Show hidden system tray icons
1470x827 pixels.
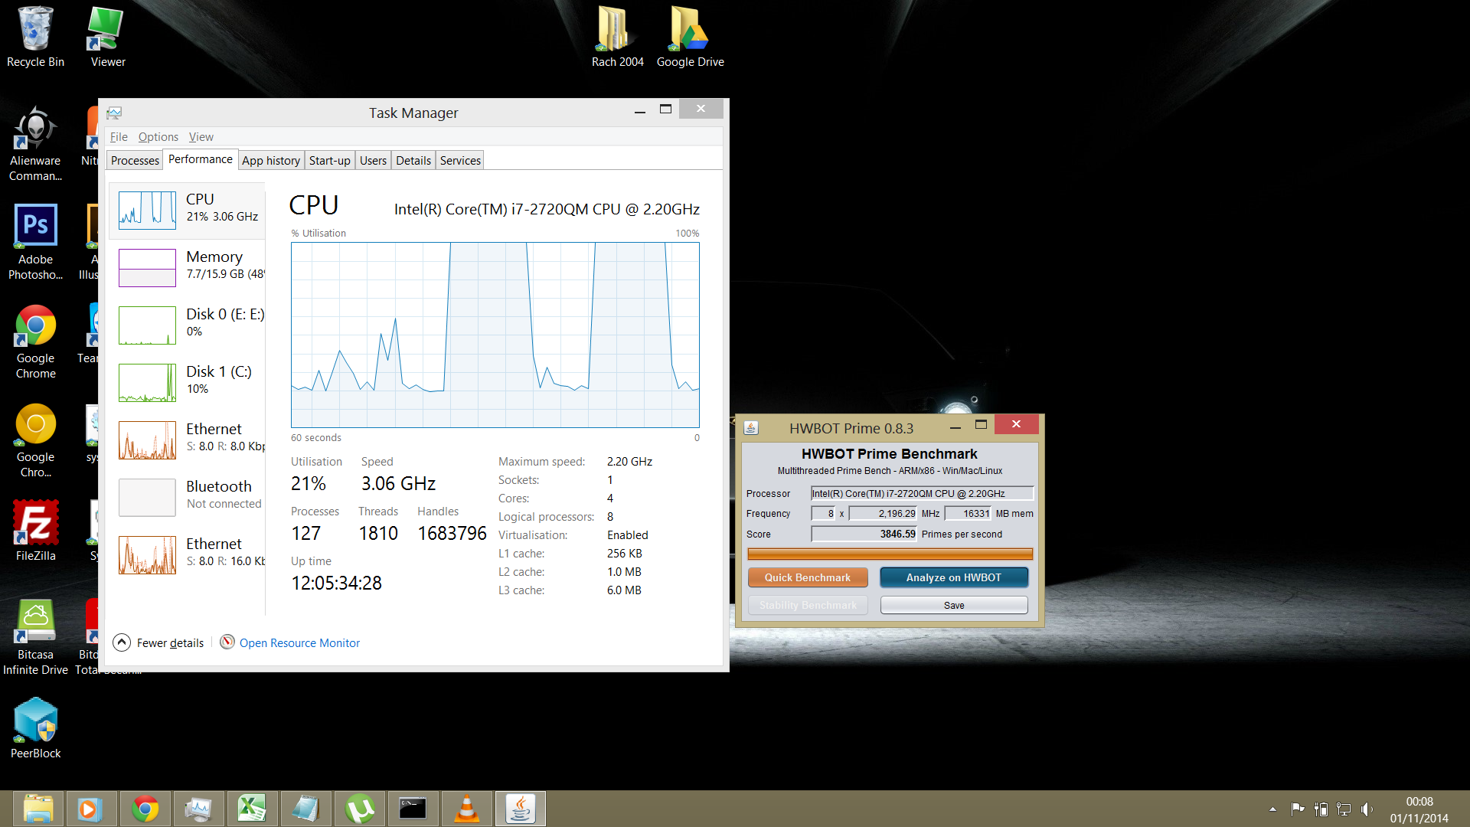tap(1272, 809)
